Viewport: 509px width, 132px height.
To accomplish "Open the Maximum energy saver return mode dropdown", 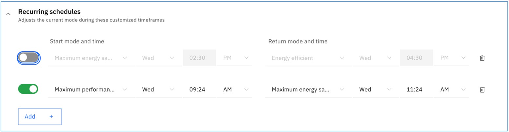I will (x=308, y=90).
